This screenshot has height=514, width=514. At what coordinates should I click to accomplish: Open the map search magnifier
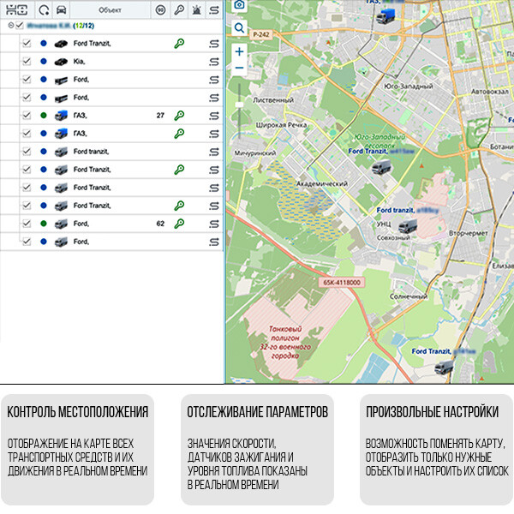[239, 27]
